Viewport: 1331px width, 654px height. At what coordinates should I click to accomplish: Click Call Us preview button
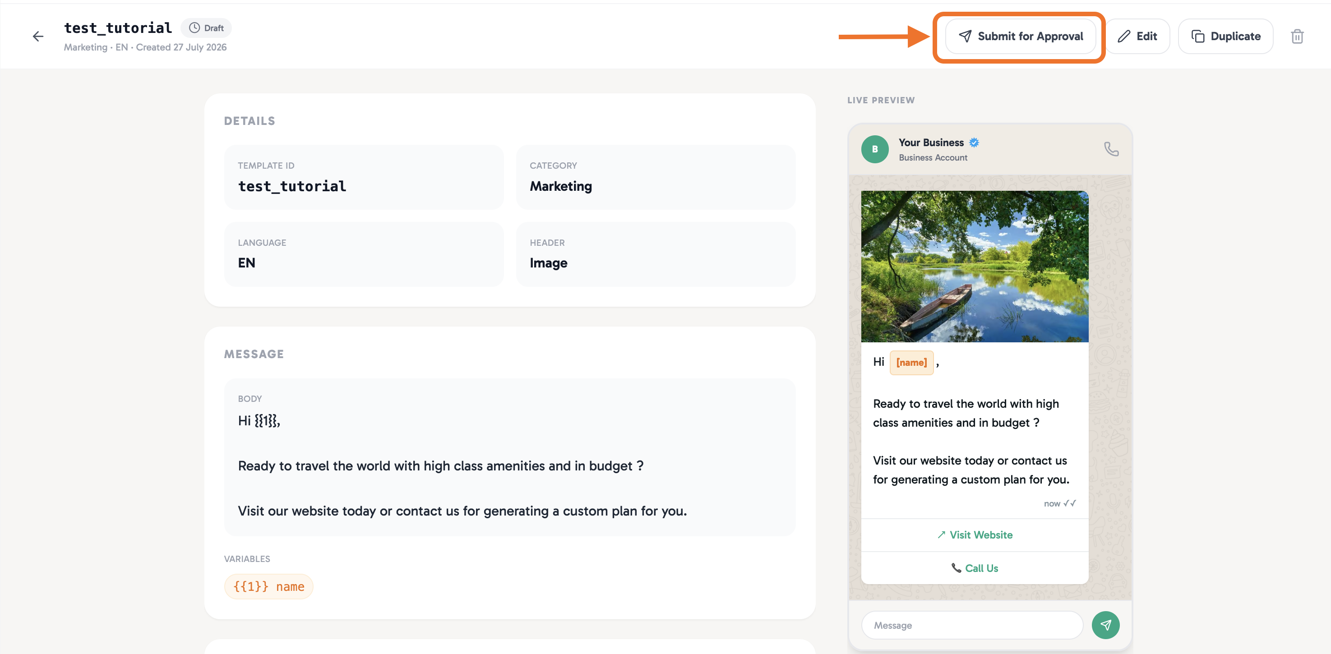tap(975, 568)
